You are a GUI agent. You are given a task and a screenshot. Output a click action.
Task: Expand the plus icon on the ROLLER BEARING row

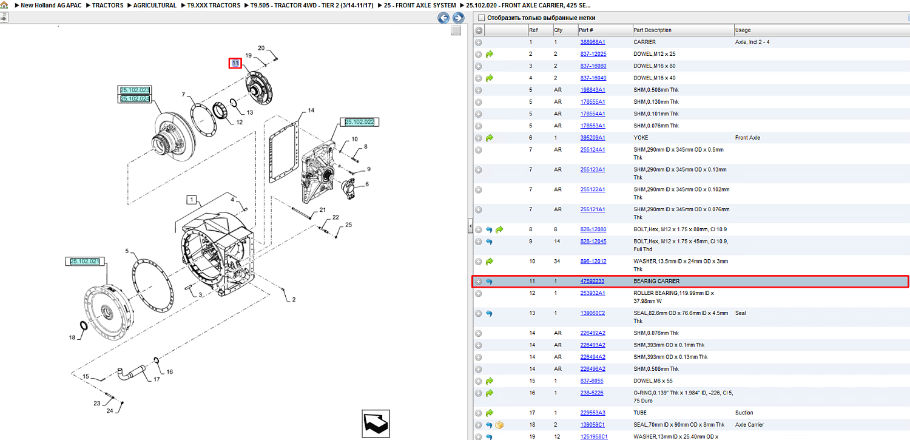coord(479,294)
